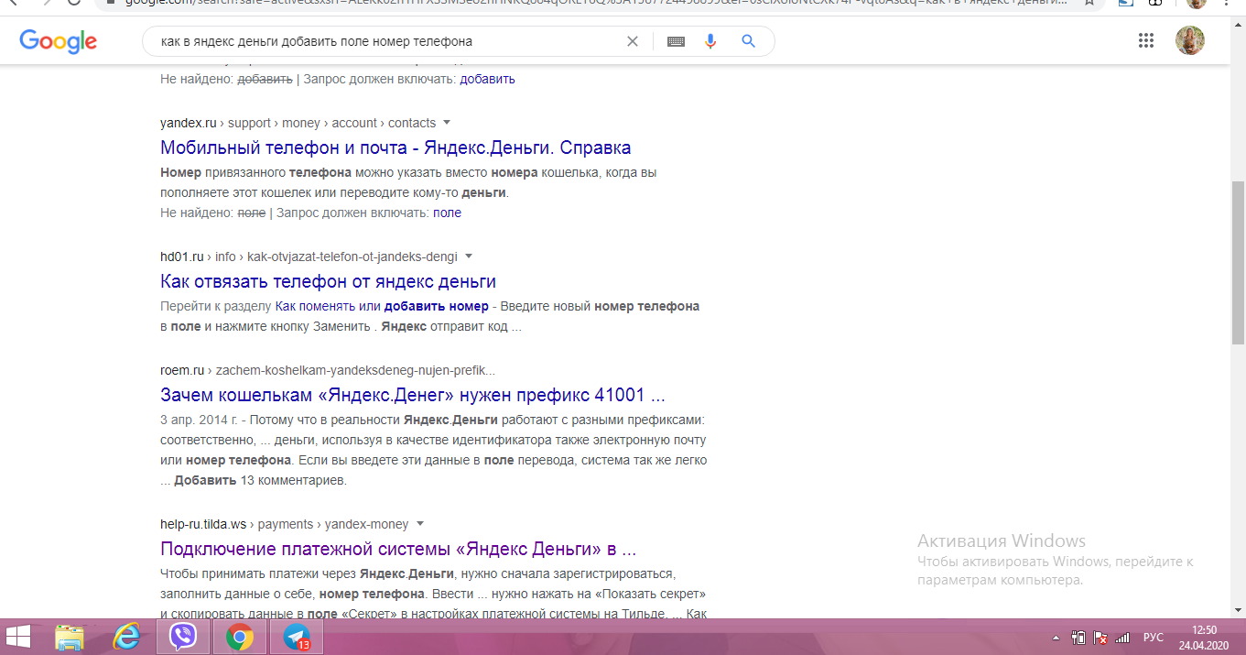Screen dimensions: 1246x655
Task: Switch input language РУС
Action: click(x=1154, y=638)
